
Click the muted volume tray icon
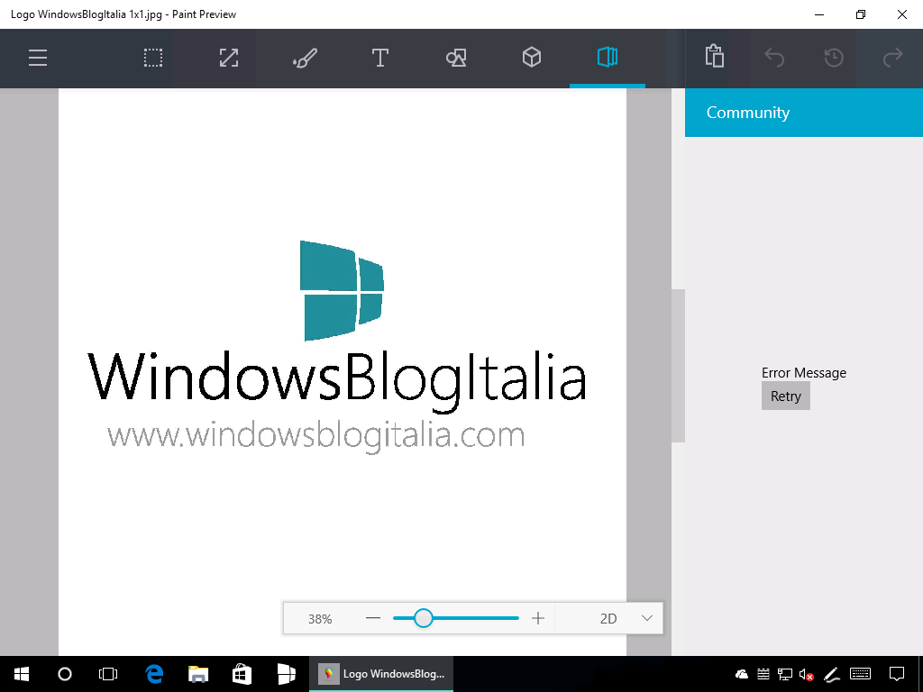click(807, 674)
